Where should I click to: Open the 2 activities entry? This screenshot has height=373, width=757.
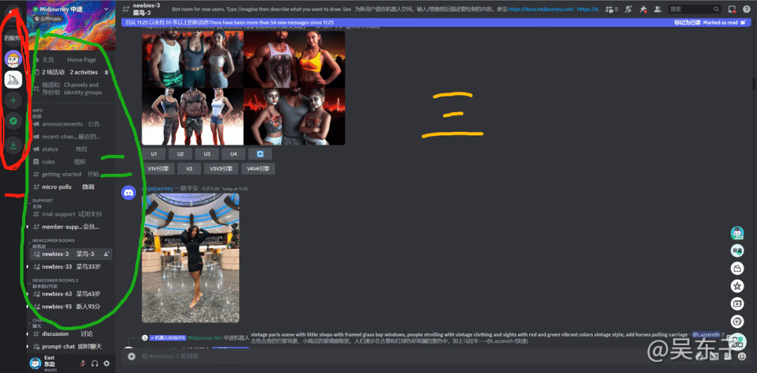(x=71, y=72)
